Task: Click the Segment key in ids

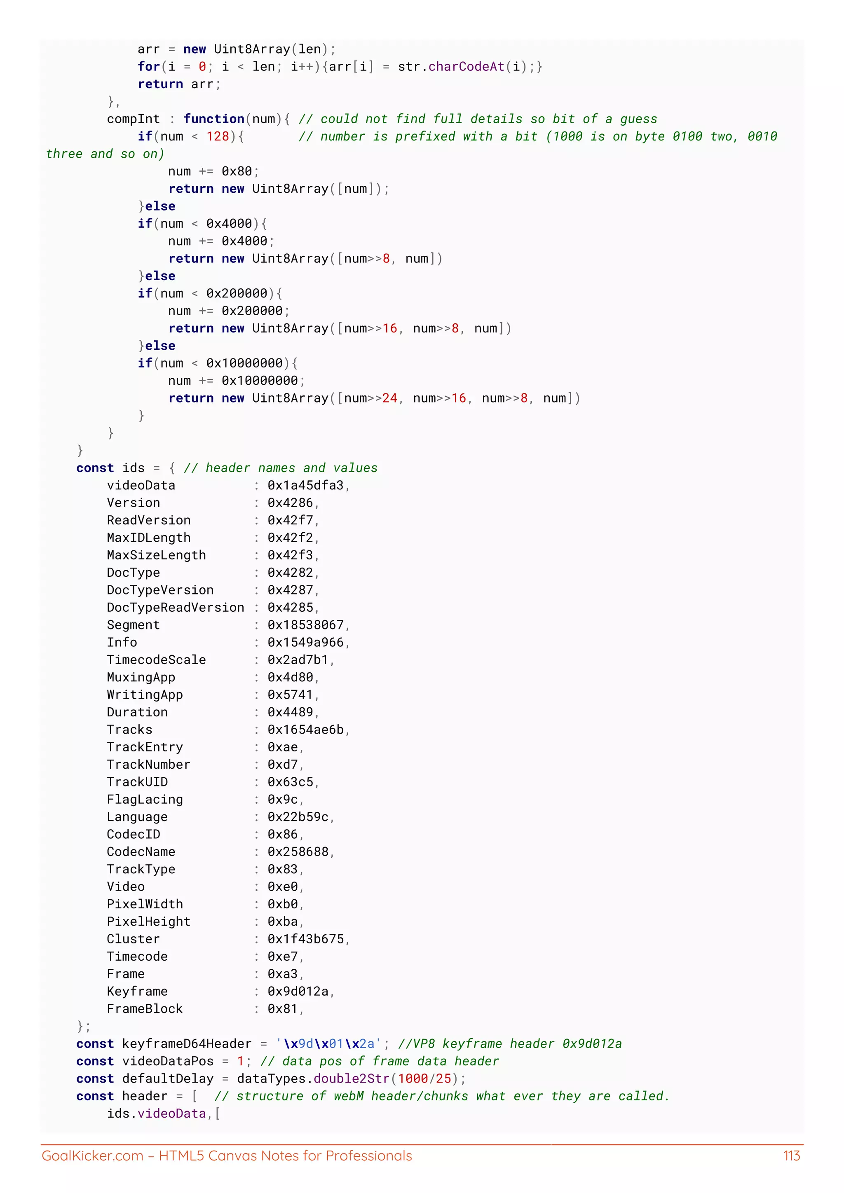Action: tap(133, 625)
